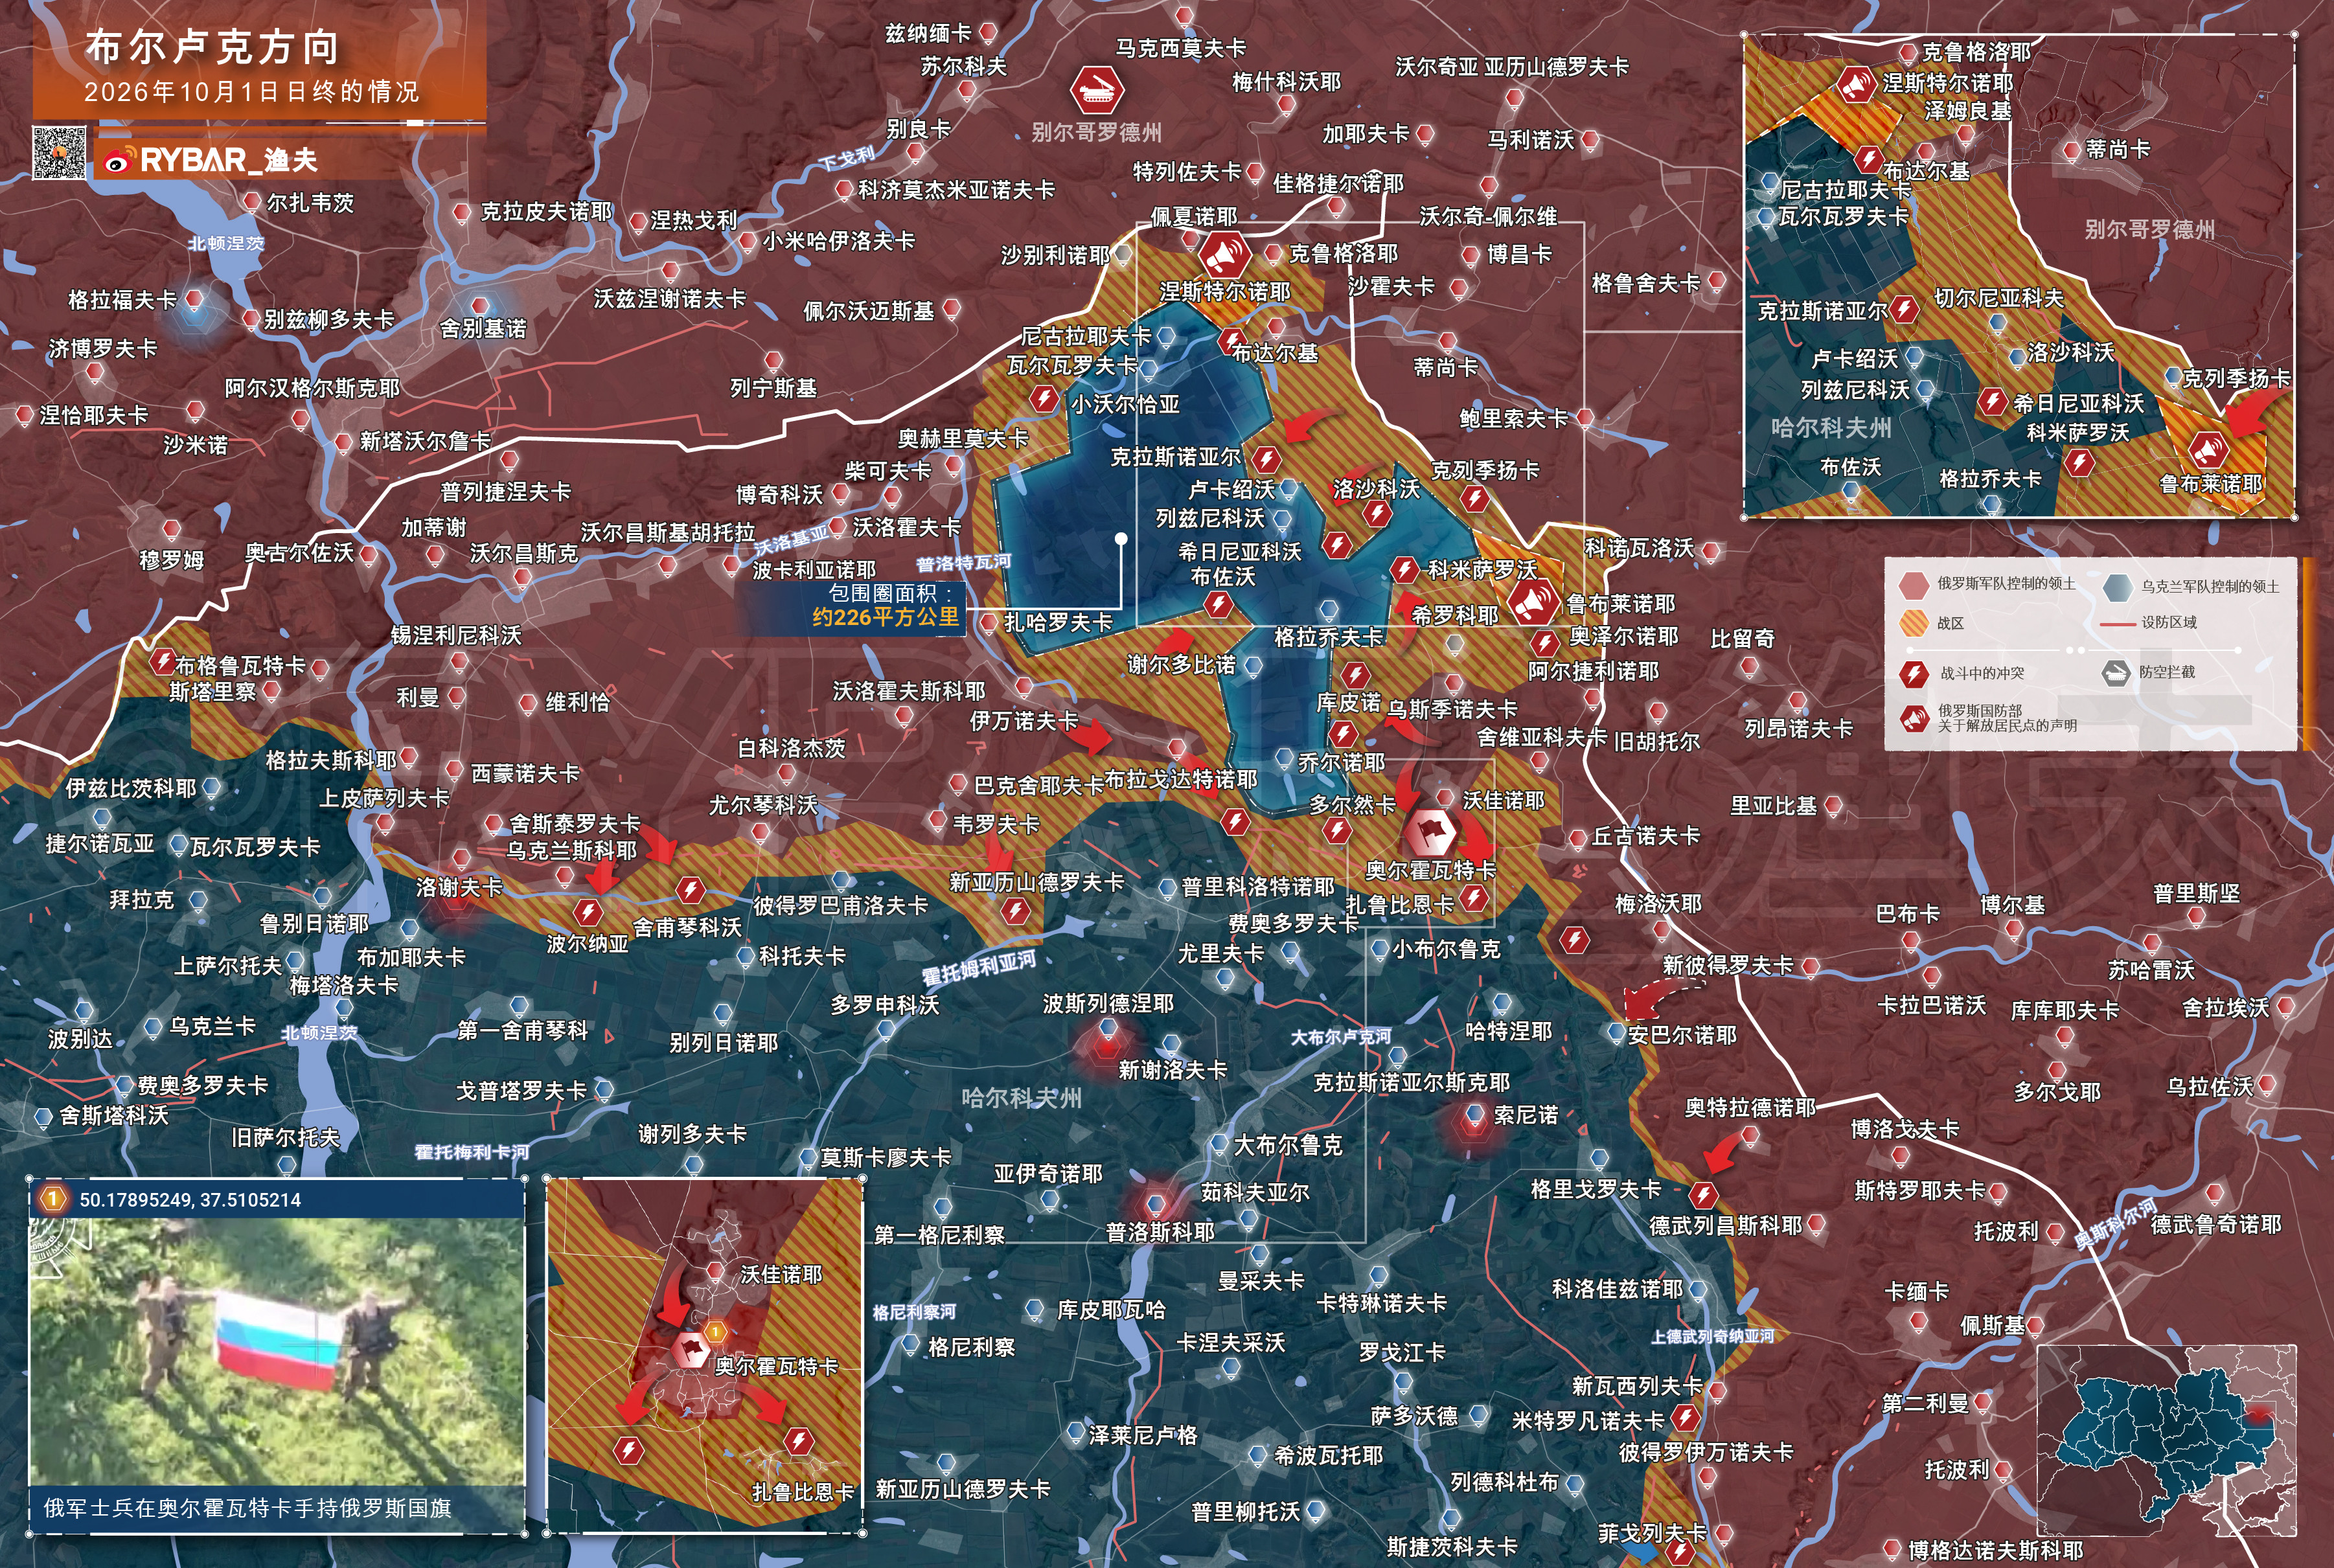Click RYBAR_渔夫 channel name
Viewport: 2334px width, 1568px height.
(x=229, y=160)
